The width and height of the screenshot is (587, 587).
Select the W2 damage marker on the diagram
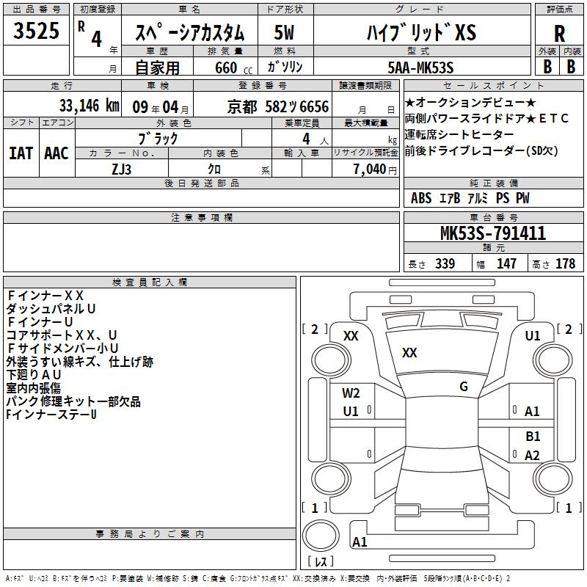351,393
